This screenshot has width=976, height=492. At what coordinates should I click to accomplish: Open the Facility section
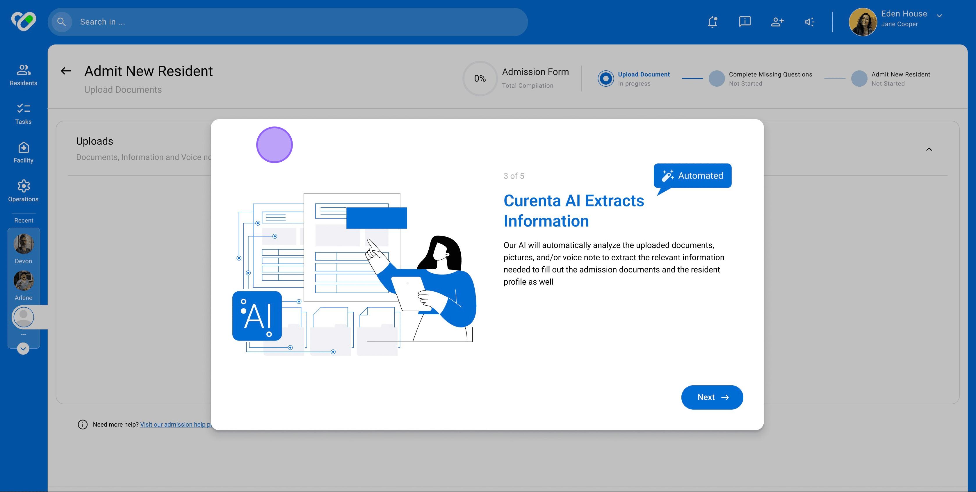[24, 153]
